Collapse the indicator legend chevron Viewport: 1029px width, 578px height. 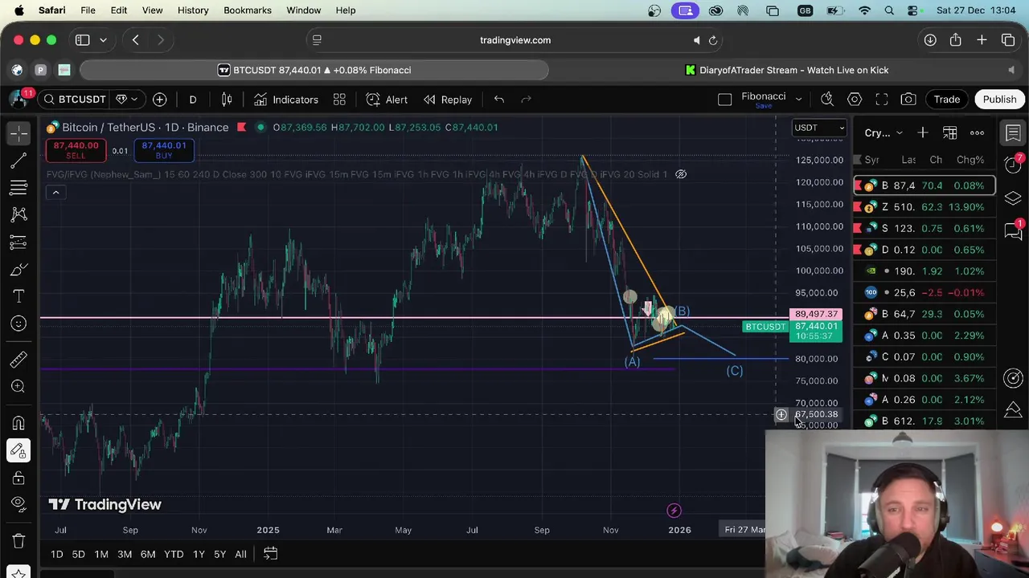tap(55, 193)
